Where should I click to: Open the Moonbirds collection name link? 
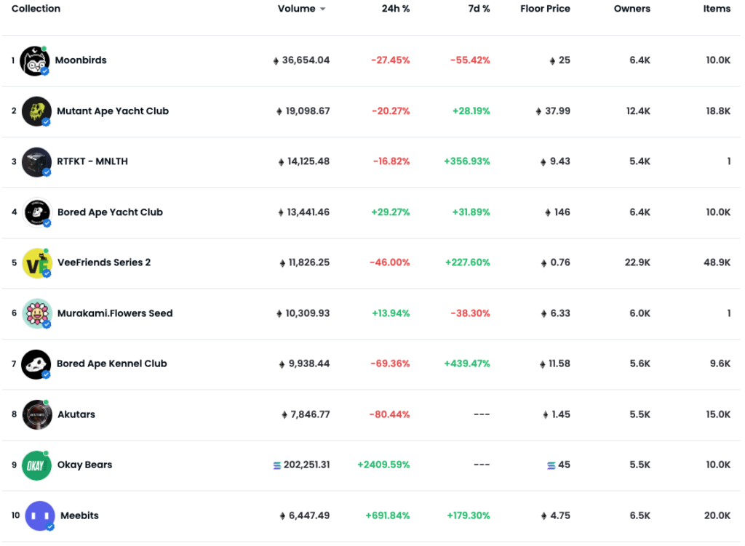click(x=81, y=60)
